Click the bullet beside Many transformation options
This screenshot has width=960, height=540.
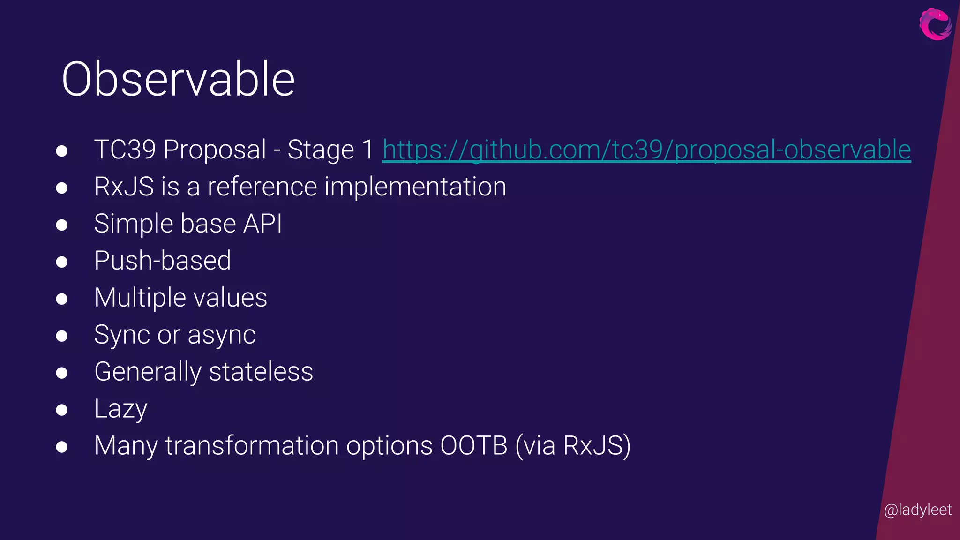tap(61, 447)
